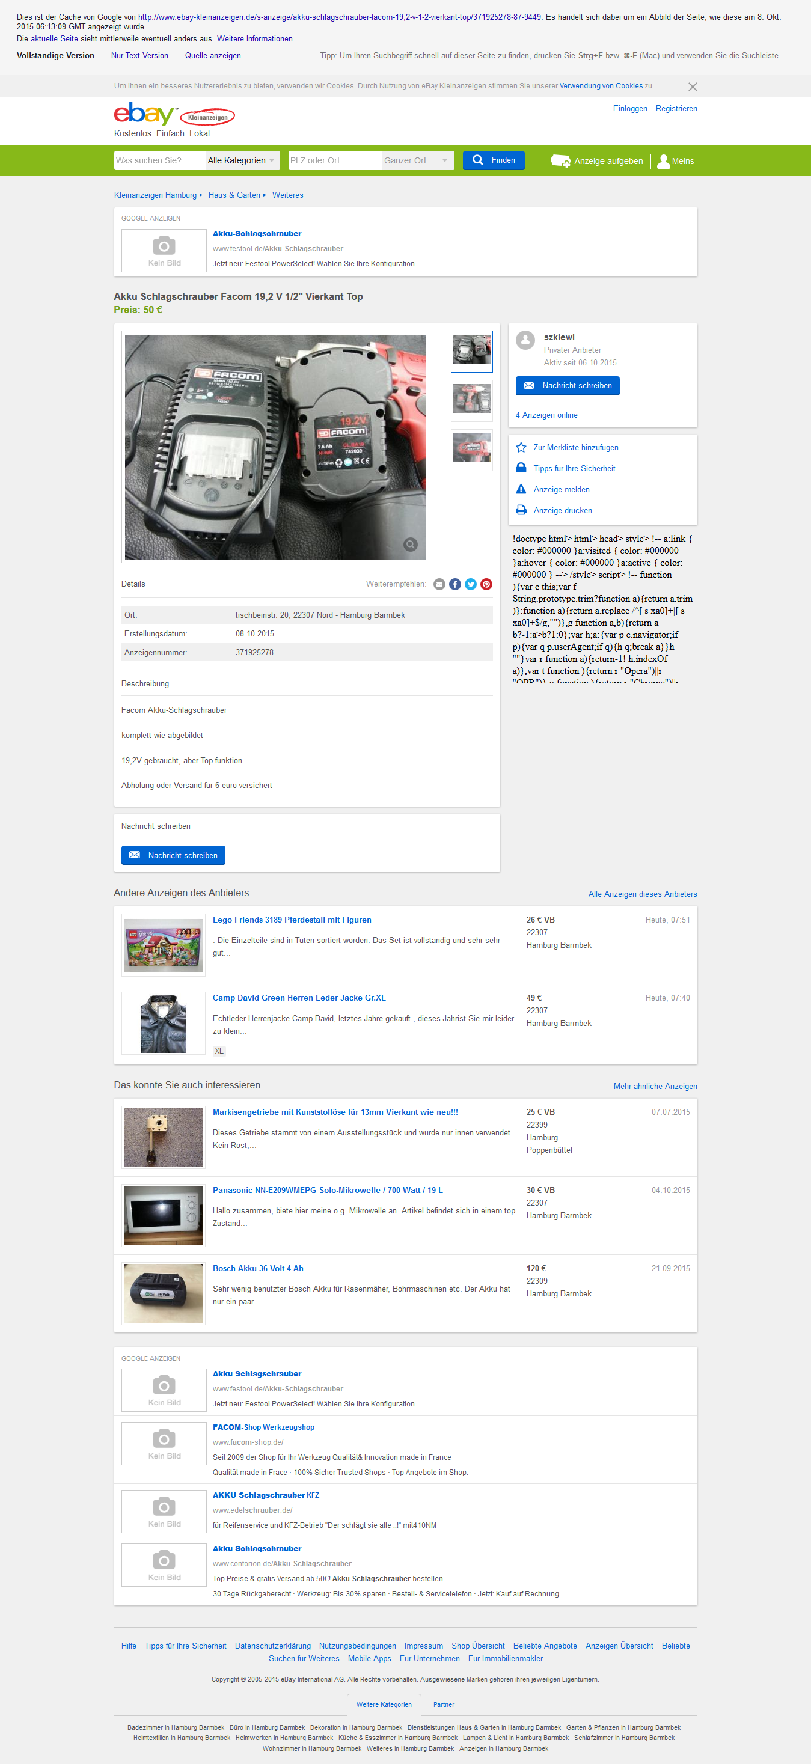Focus the PLZ oder Ort field

click(334, 160)
